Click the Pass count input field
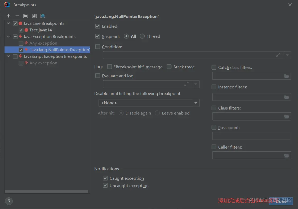The height and width of the screenshot is (209, 298). pyautogui.click(x=252, y=136)
